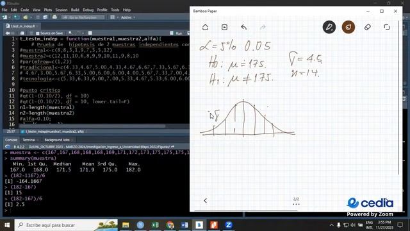Click the new project icon in RStudio toolbar
This screenshot has width=410, height=231.
(x=16, y=17)
